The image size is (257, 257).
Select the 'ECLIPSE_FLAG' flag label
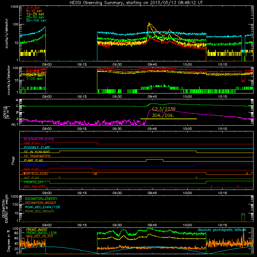point(35,165)
